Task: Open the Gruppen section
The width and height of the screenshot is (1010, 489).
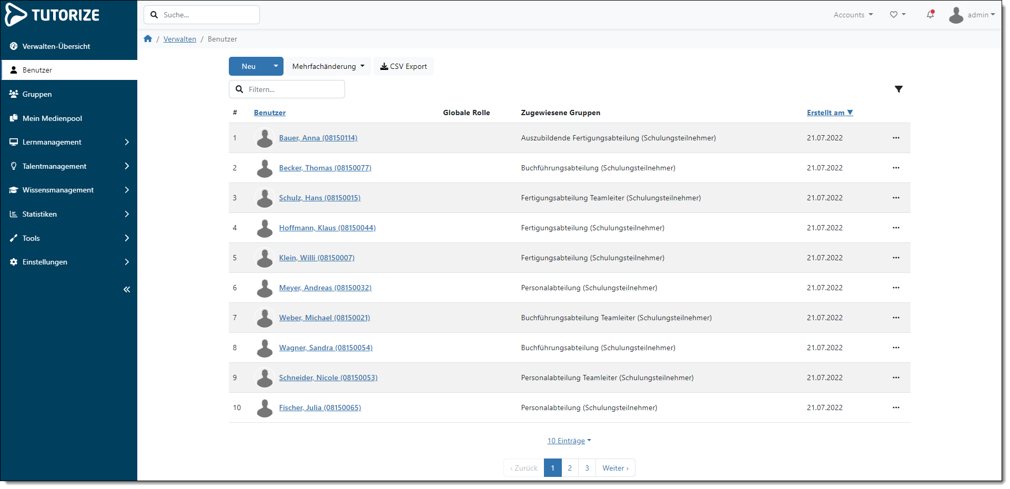Action: tap(37, 94)
